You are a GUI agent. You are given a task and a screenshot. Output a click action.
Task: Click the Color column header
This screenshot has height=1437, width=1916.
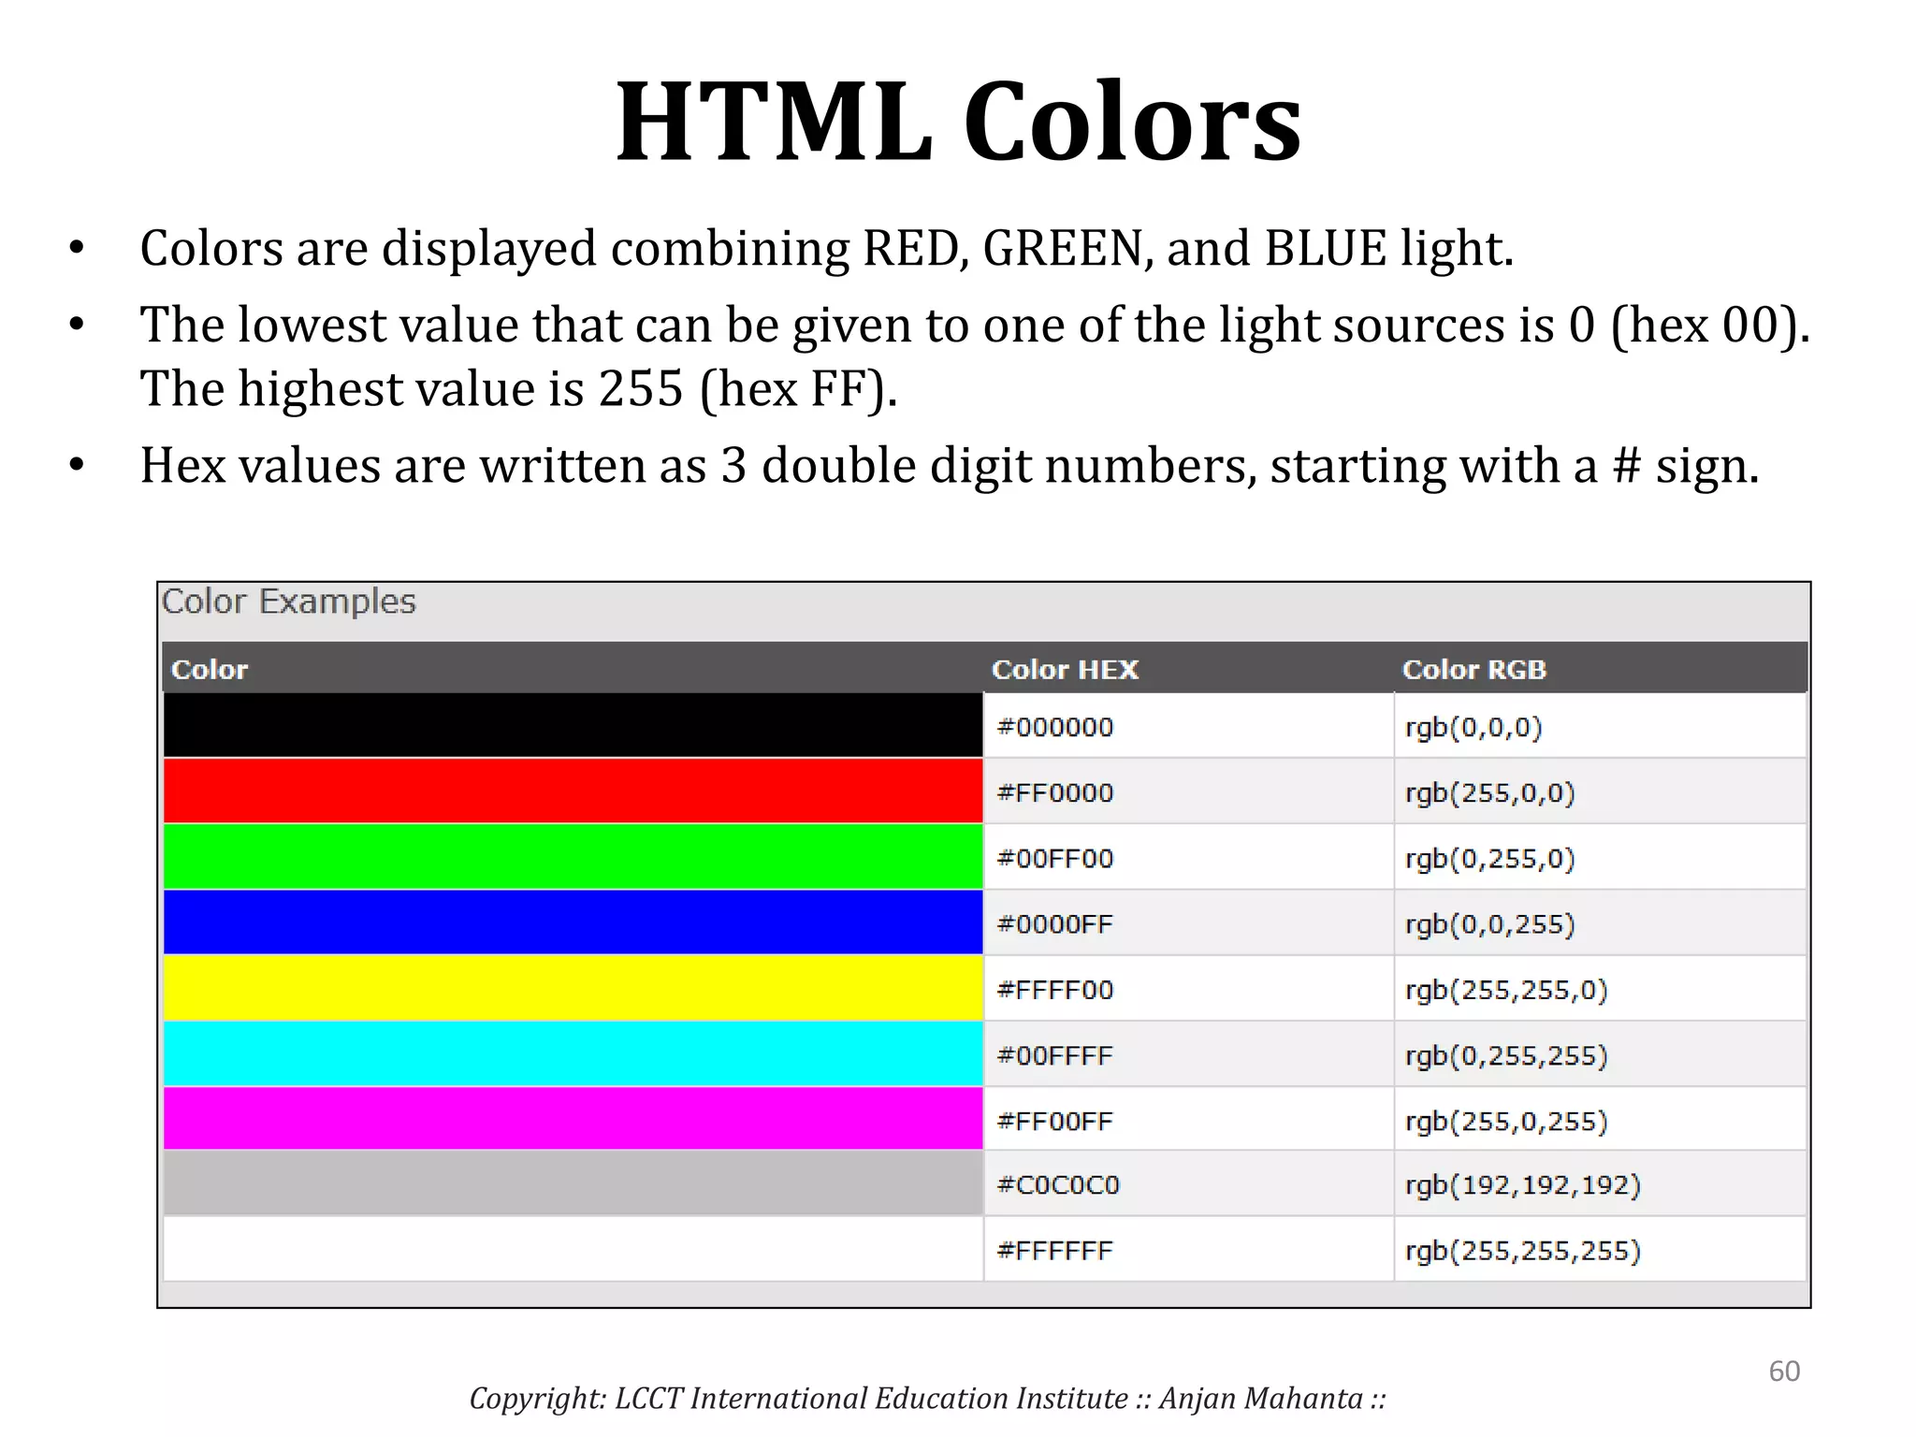point(210,670)
